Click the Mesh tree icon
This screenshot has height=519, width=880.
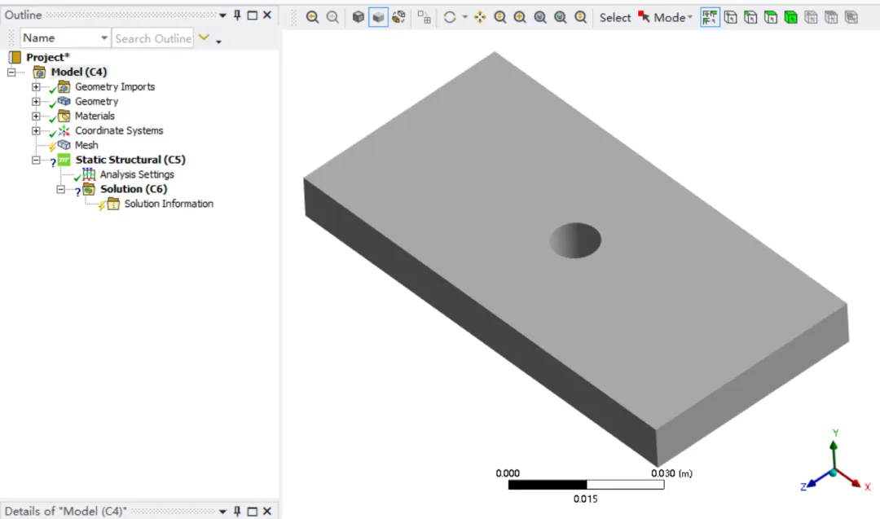tap(64, 145)
